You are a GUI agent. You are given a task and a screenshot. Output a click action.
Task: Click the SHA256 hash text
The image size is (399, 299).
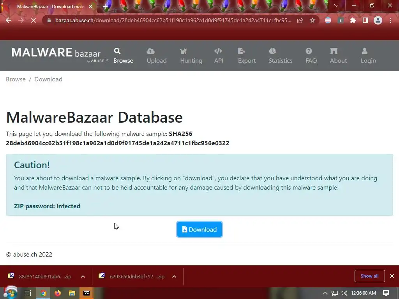(118, 143)
